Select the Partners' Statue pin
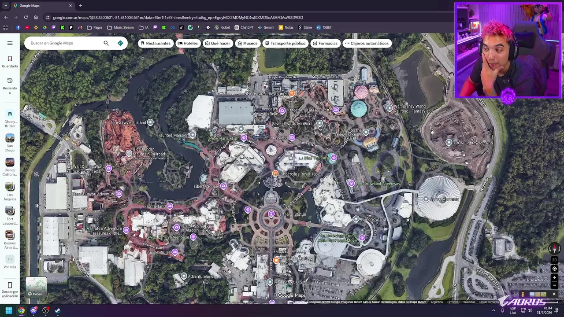The height and width of the screenshot is (317, 564). [271, 214]
